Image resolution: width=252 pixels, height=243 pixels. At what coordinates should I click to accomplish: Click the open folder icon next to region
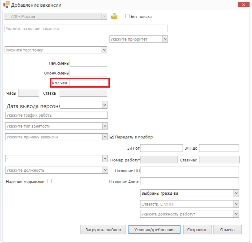[x=114, y=16]
